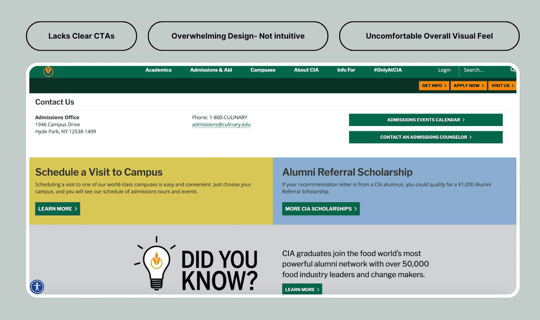Click the 1946 Campus Drive address line
Image resolution: width=540 pixels, height=320 pixels.
(x=58, y=125)
